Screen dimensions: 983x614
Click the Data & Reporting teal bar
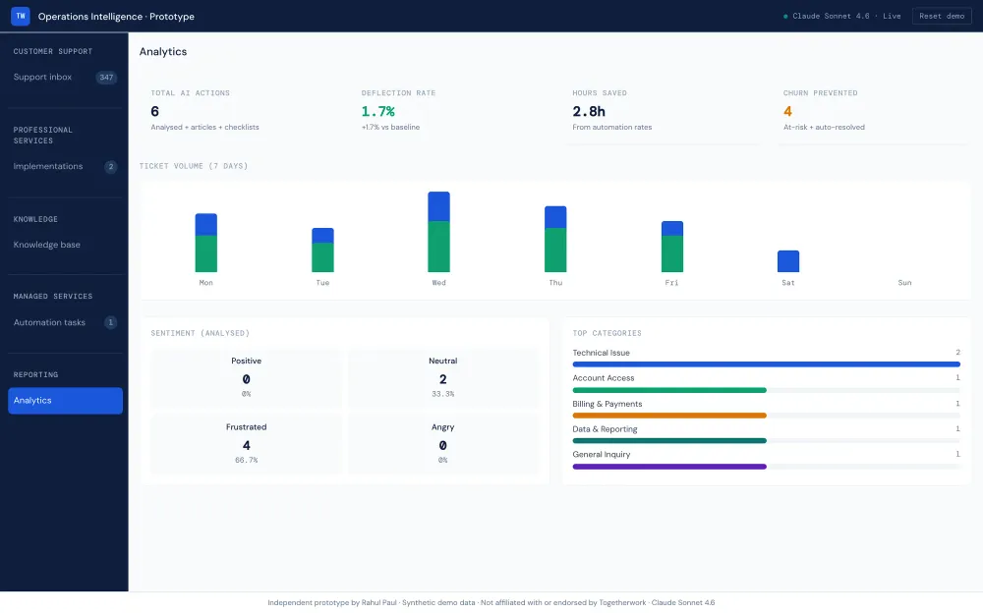[669, 441]
